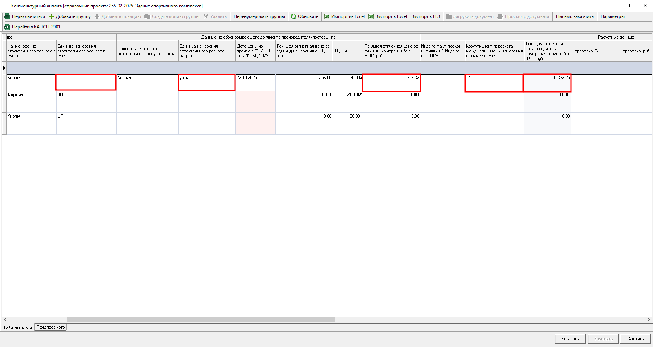The width and height of the screenshot is (653, 347).
Task: Expand the row indicator arrow in group row
Action: pos(4,68)
